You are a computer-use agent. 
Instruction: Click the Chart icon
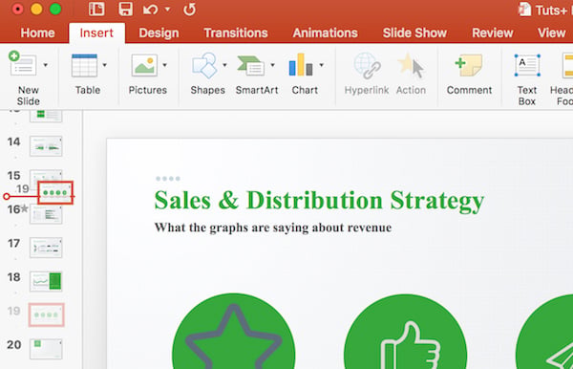point(301,65)
